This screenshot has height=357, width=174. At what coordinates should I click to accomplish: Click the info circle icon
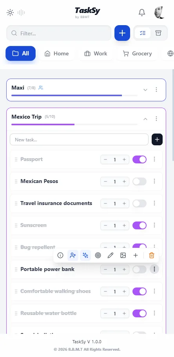[x=60, y=255]
